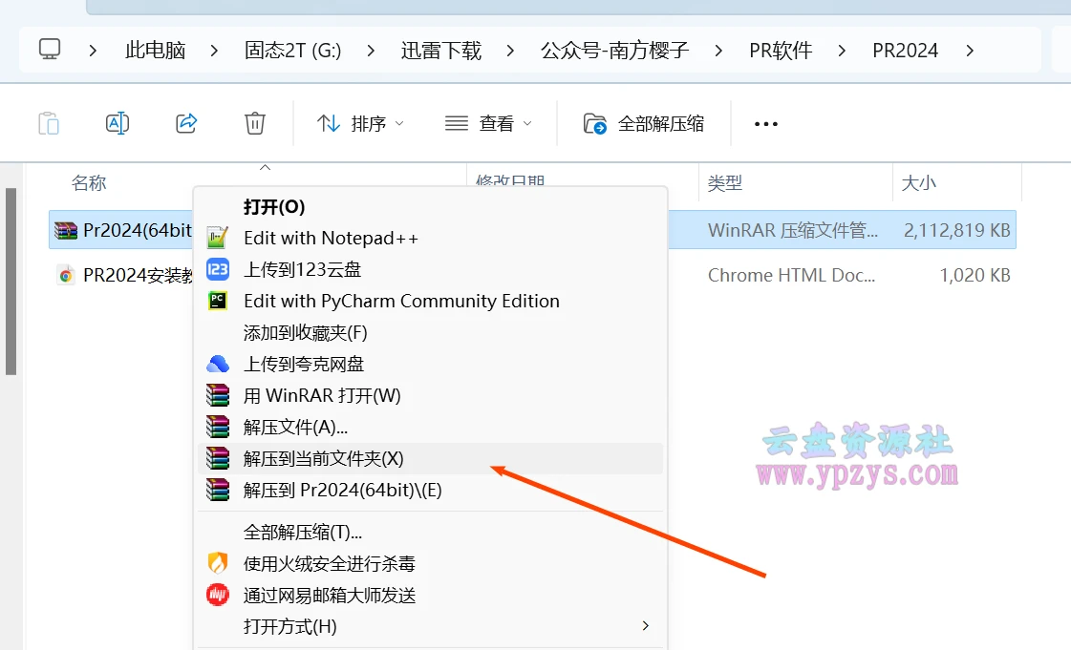Expand the 打开方式(H) submenu

645,626
